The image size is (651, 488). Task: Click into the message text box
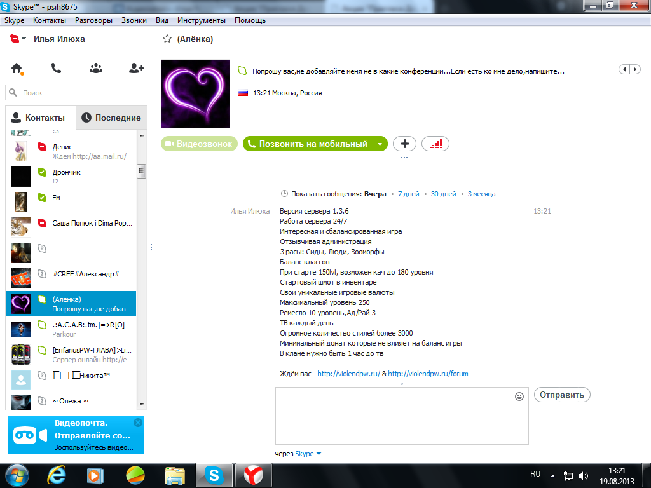click(402, 416)
